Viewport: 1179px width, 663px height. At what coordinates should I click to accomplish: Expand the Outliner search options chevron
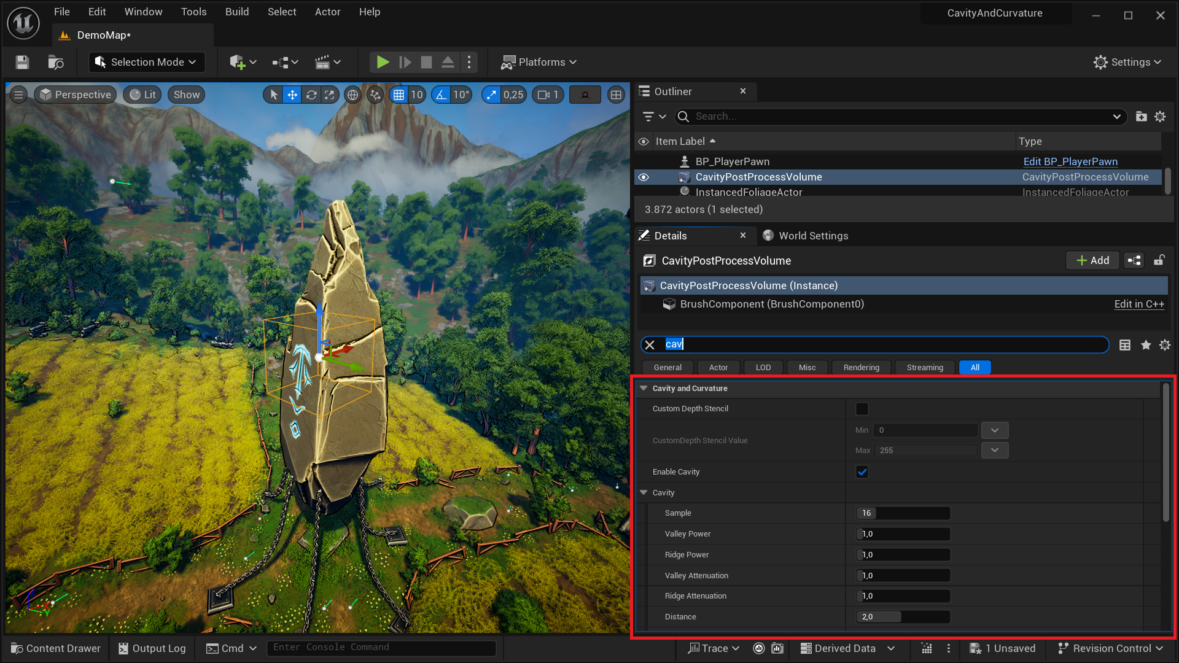point(1116,117)
